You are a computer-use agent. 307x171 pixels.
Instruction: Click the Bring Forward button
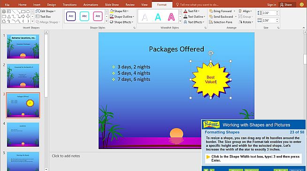221,11
